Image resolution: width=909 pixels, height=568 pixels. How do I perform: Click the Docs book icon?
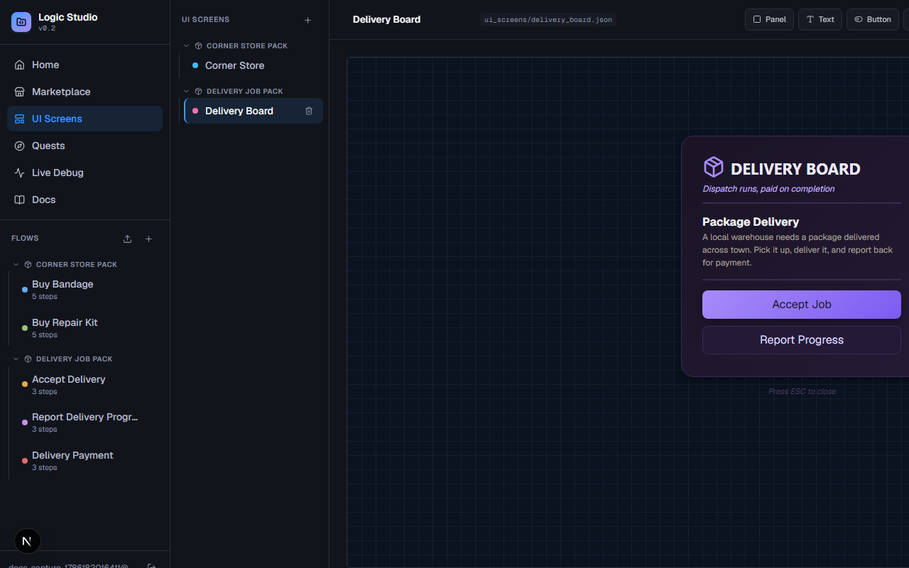coord(20,200)
